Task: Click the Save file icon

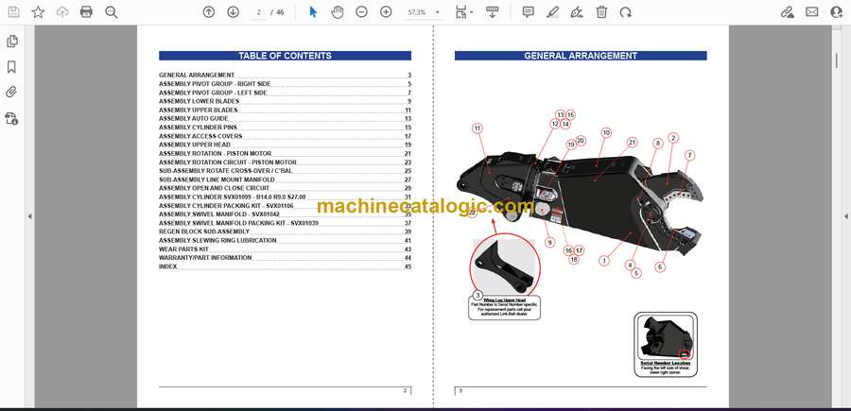Action: pos(13,12)
